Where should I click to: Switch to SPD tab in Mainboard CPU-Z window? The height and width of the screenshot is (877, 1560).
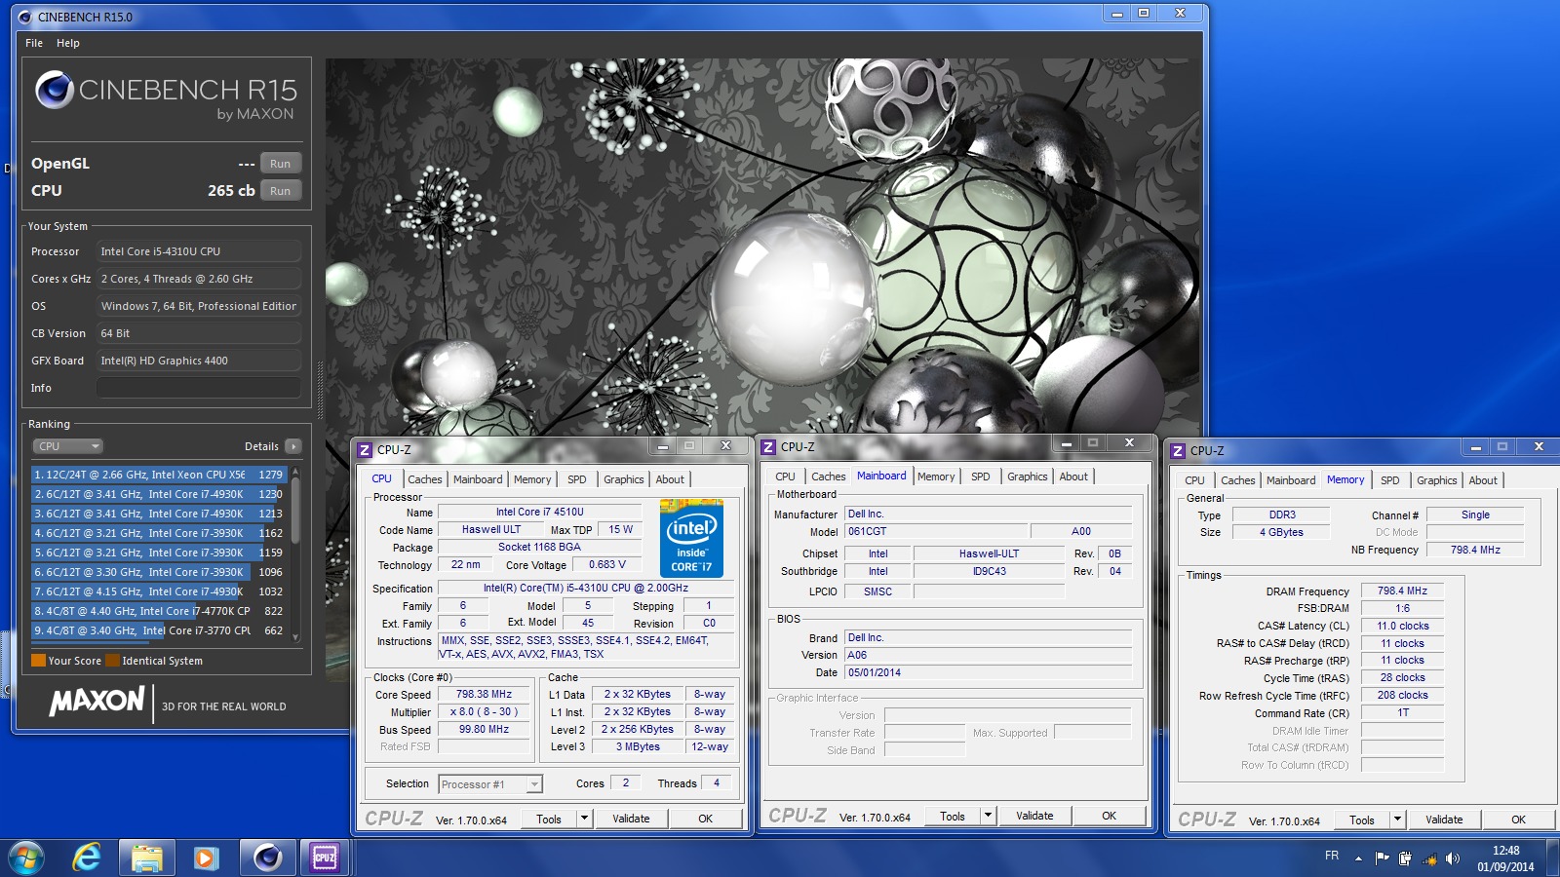pyautogui.click(x=981, y=477)
